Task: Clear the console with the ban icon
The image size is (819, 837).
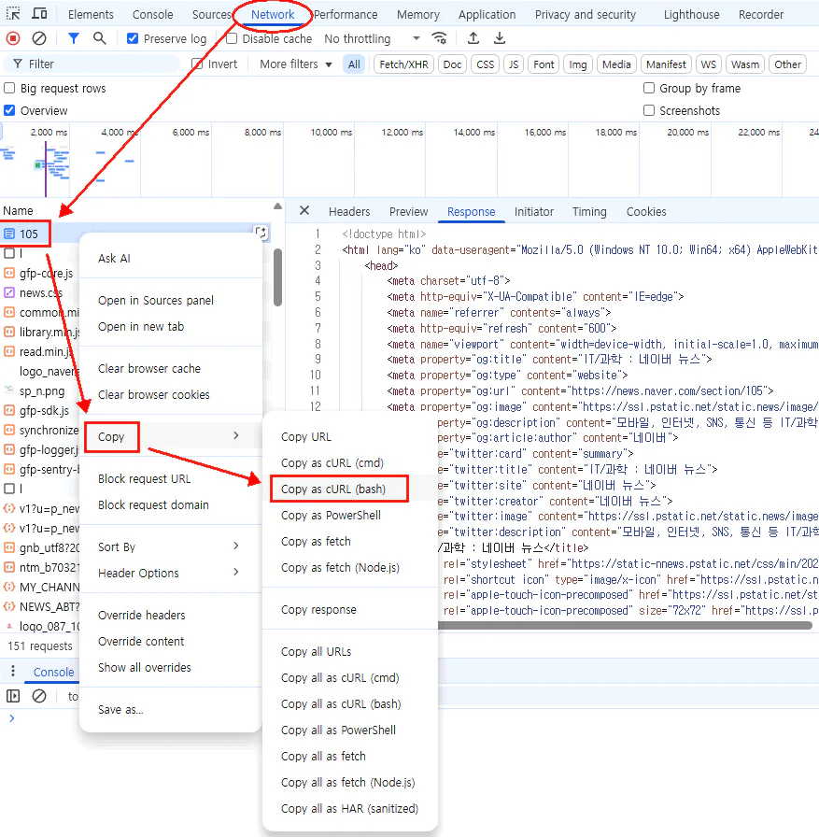Action: [39, 696]
